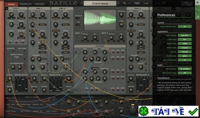Click the Filter 1 Cutoff knob

click(95, 52)
